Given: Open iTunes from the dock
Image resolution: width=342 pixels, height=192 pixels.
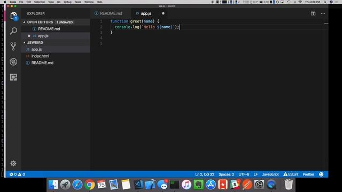Looking at the screenshot, I should [x=186, y=185].
